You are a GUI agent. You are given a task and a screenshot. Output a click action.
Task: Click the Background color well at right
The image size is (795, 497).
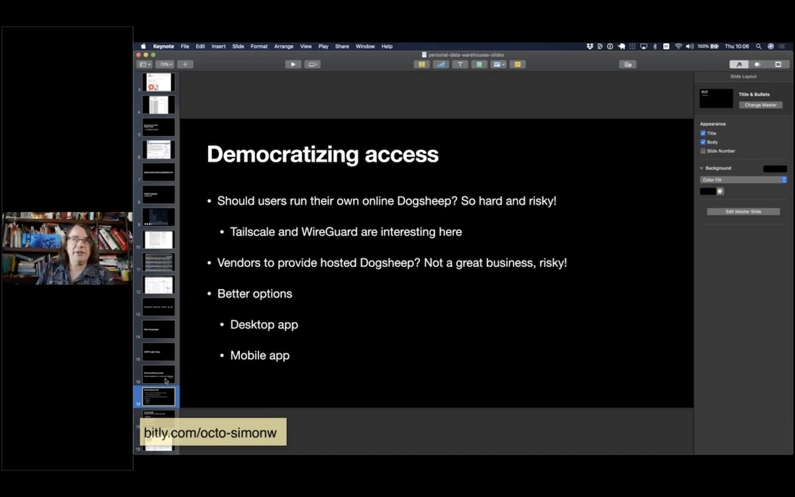point(775,169)
